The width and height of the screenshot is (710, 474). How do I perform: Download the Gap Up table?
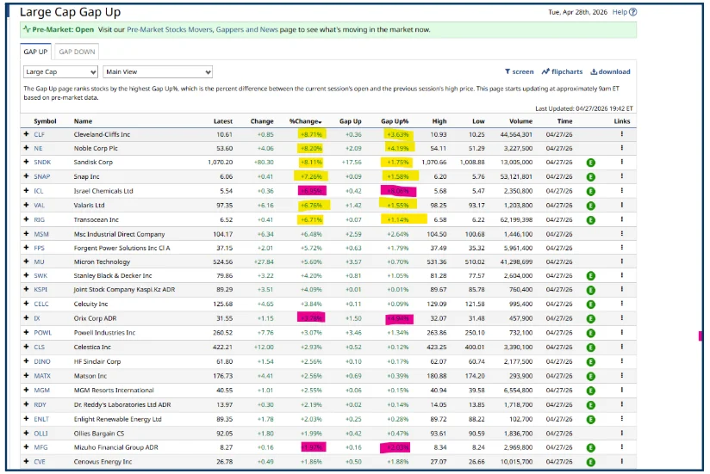point(610,71)
